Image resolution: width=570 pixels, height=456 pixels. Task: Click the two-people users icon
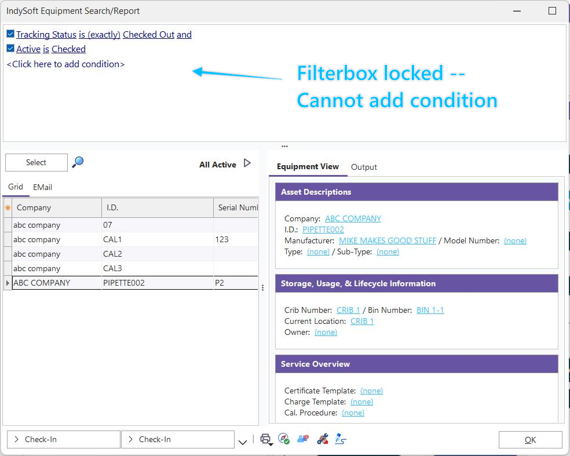tap(302, 439)
